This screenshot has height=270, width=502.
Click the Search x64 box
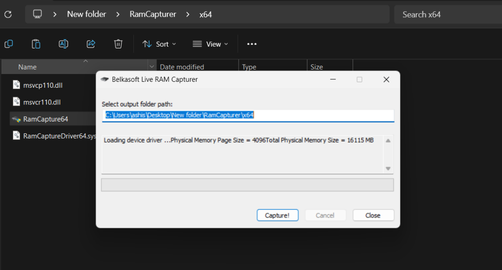click(448, 14)
